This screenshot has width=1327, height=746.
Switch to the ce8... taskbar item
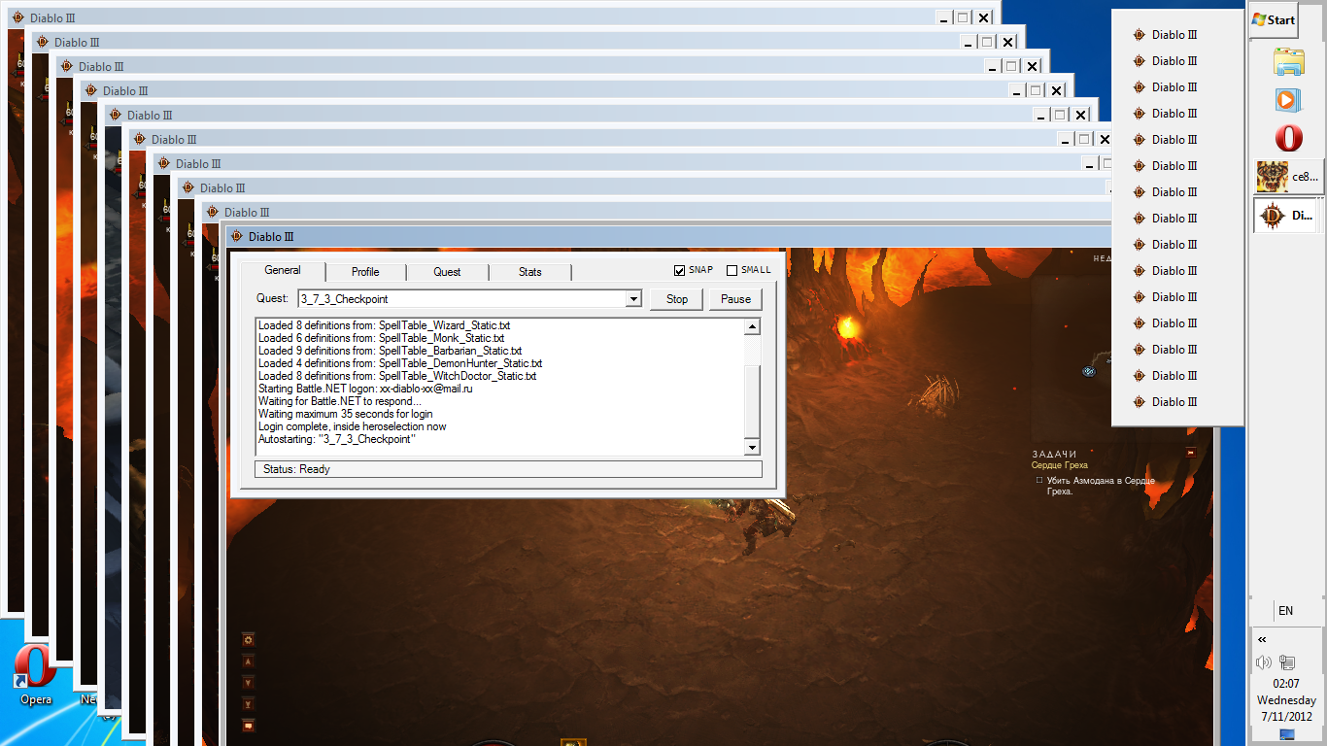(x=1288, y=177)
